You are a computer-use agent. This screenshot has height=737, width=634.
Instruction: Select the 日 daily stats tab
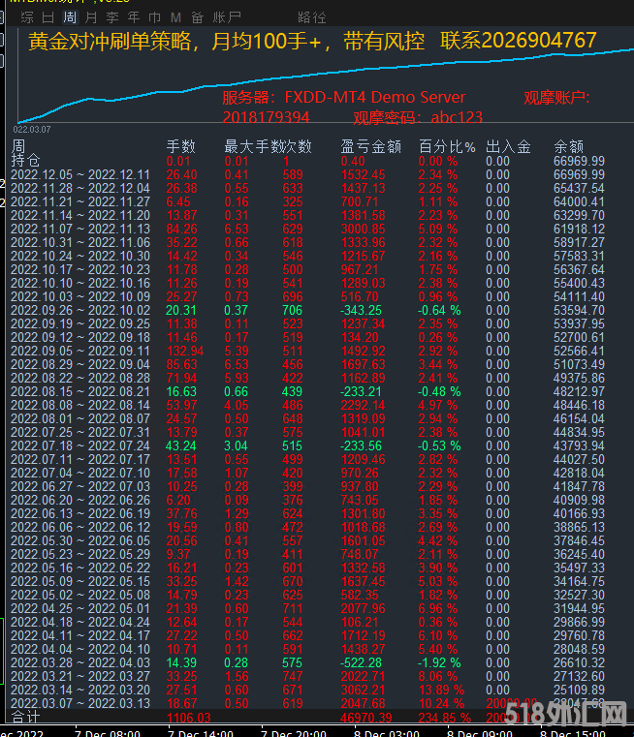tap(48, 17)
